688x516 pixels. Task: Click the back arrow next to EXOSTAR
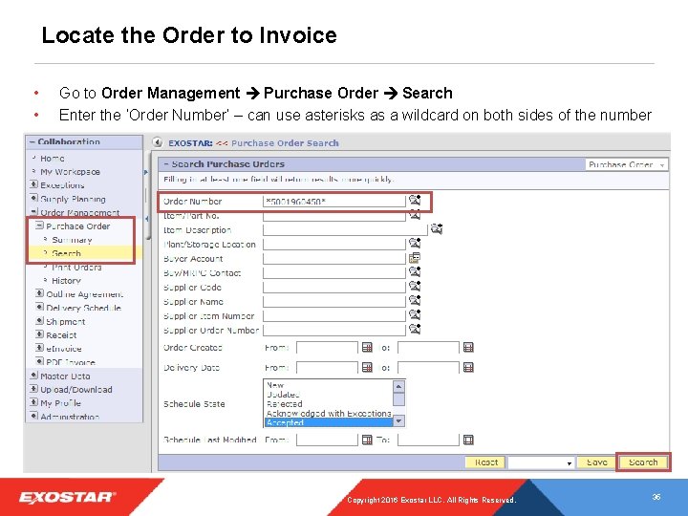pyautogui.click(x=158, y=142)
